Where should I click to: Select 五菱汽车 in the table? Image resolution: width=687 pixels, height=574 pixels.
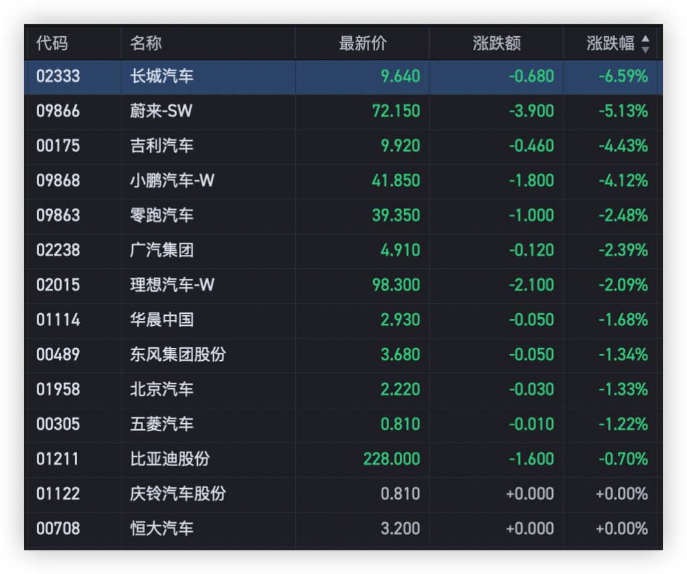pos(162,425)
